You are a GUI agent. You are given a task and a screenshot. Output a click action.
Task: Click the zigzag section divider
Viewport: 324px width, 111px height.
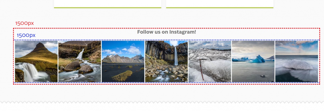[162, 102]
